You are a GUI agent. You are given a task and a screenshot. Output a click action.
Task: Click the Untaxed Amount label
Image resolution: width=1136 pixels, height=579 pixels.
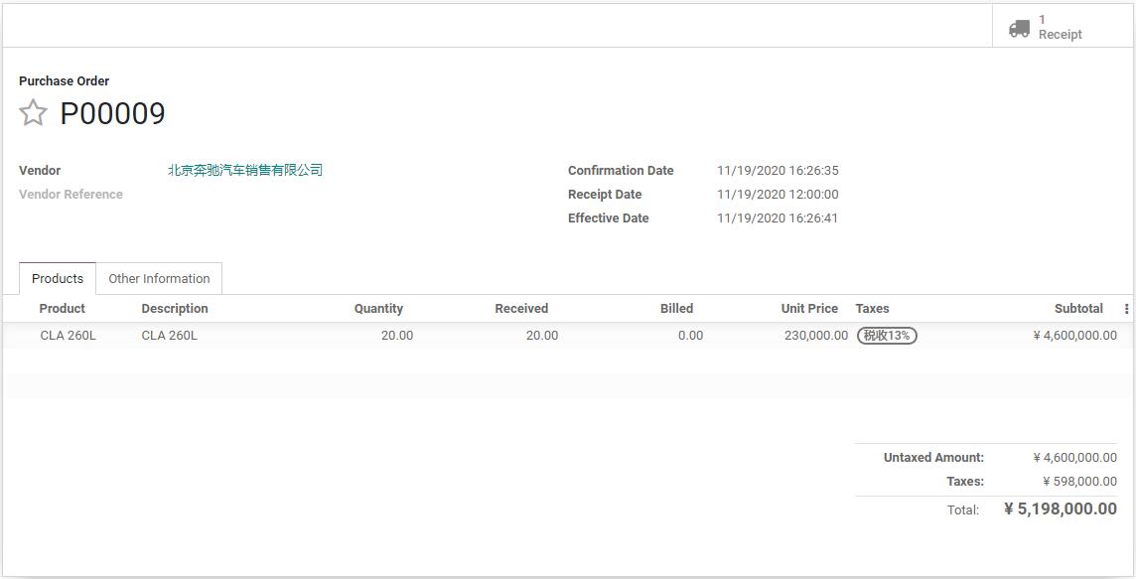(x=933, y=457)
